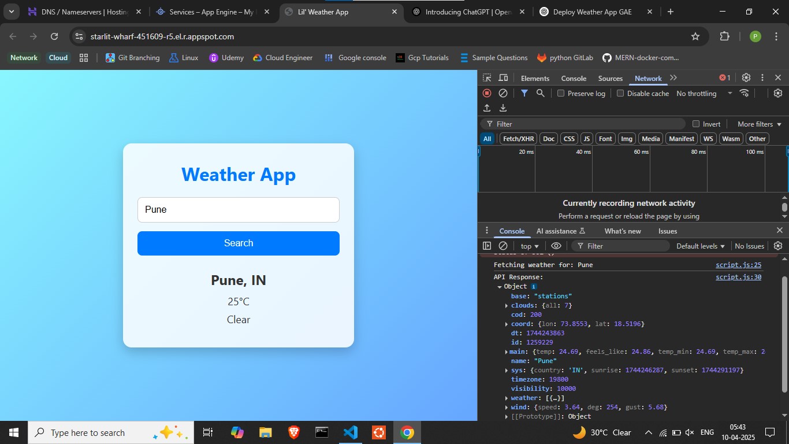Open the script.js:25 source link
Screen dimensions: 789x444
738,265
